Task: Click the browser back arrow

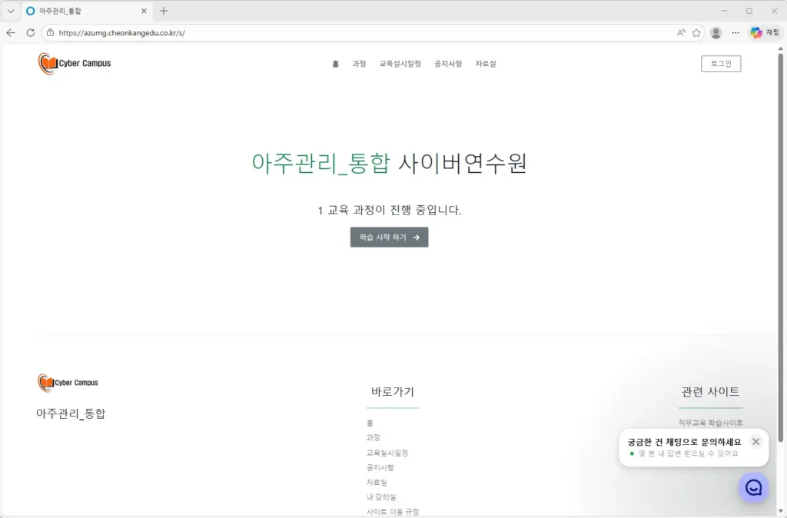Action: [x=10, y=32]
